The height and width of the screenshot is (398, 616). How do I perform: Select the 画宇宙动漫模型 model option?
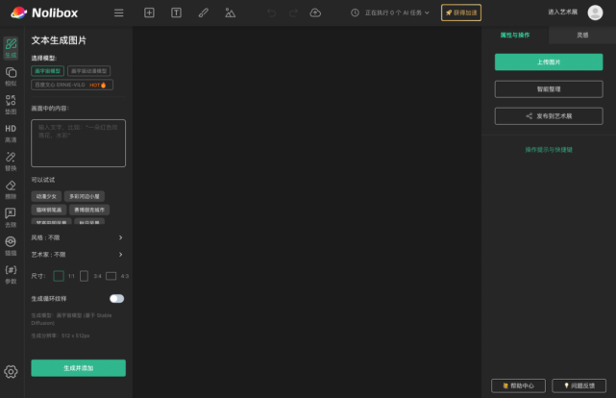click(88, 71)
